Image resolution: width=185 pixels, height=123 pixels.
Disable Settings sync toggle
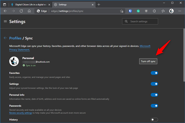(x=154, y=84)
